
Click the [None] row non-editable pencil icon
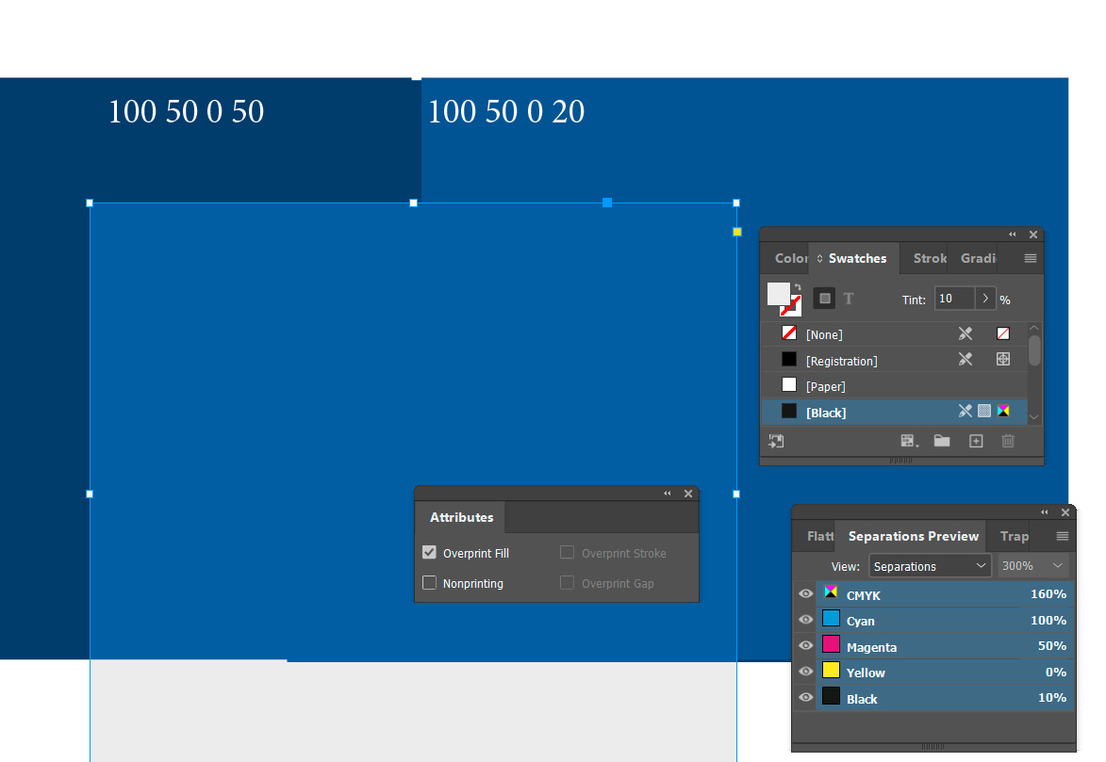[x=965, y=333]
